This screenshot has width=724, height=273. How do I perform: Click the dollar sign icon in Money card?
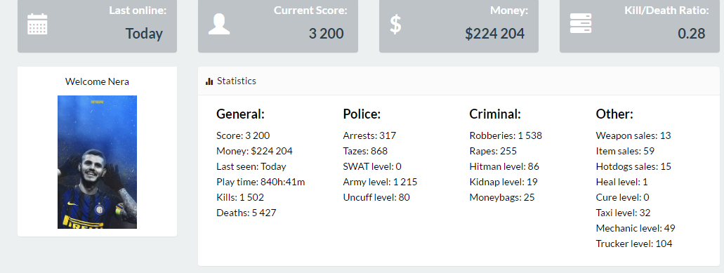(395, 24)
